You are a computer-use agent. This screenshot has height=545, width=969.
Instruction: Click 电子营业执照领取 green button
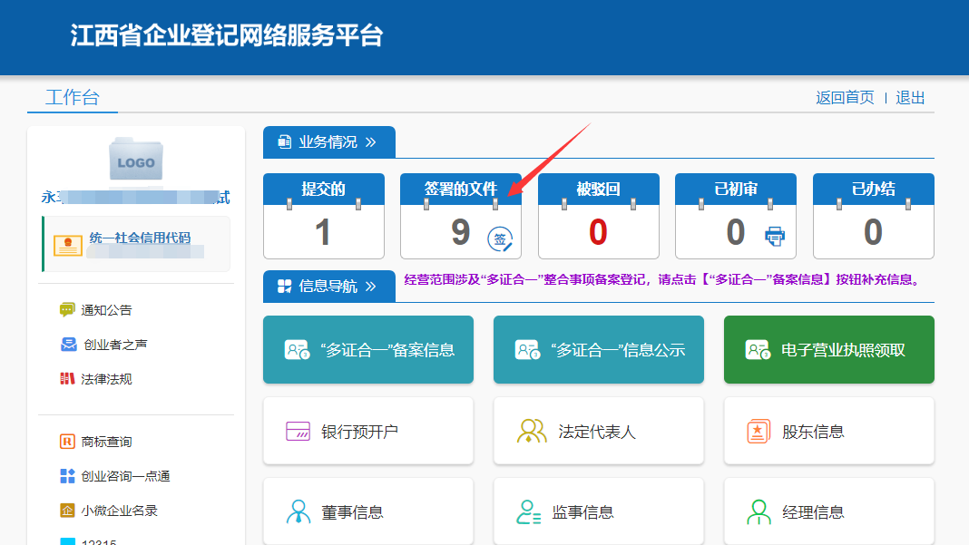(828, 350)
